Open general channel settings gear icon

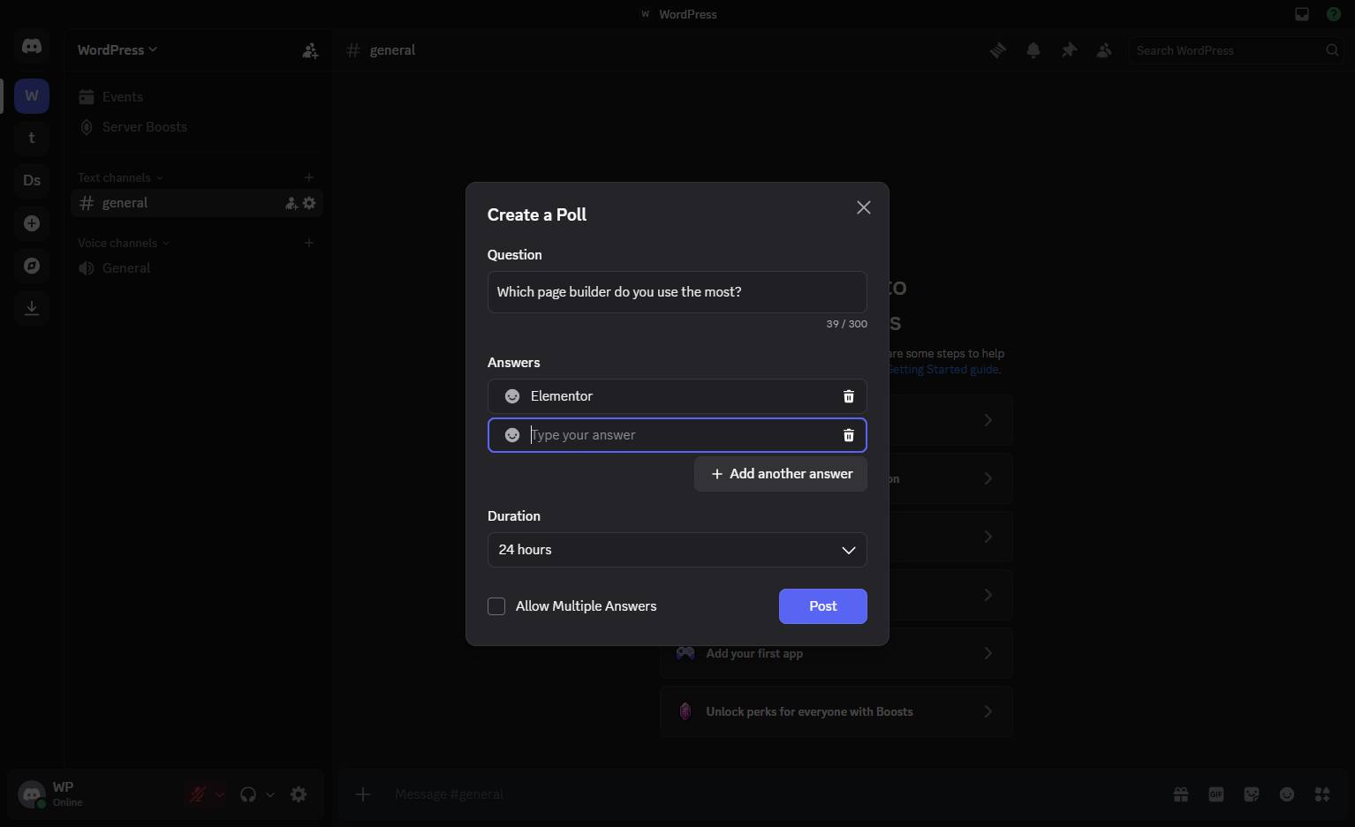click(x=309, y=203)
